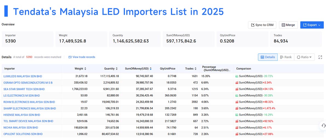This screenshot has height=139, width=326.
Task: Click SumOfMoney(USD) overview card 597,175,842.6
Action: [x=188, y=39]
